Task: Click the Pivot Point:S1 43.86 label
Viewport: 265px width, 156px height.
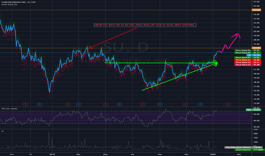Action: pyautogui.click(x=248, y=60)
